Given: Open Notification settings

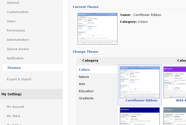Looking at the screenshot, I should tap(15, 58).
